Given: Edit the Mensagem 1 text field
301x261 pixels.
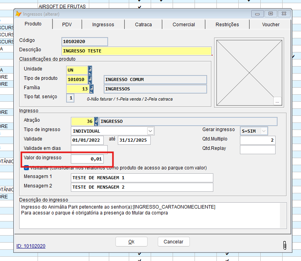Looking at the screenshot, I should (142, 178).
